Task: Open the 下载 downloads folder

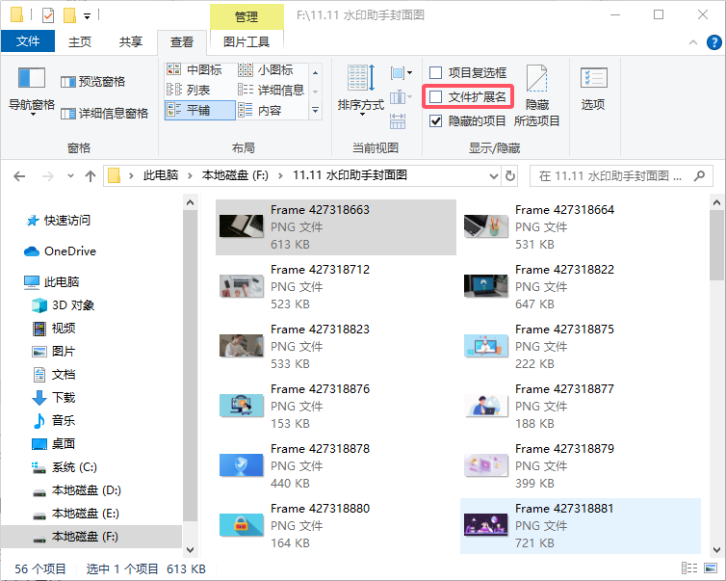Action: pyautogui.click(x=54, y=398)
